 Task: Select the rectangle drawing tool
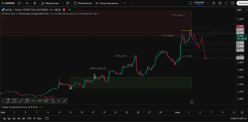pos(14,101)
